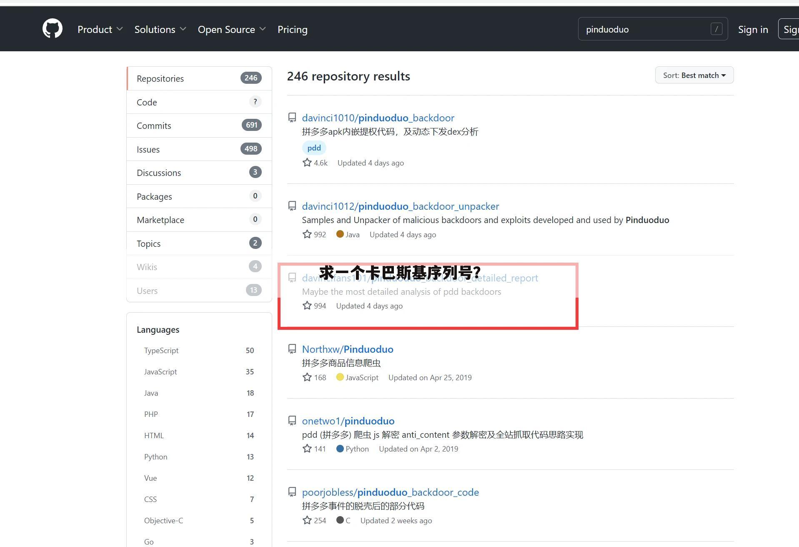Click the 691 Commits count badge
Viewport: 799px width, 547px height.
(x=252, y=125)
